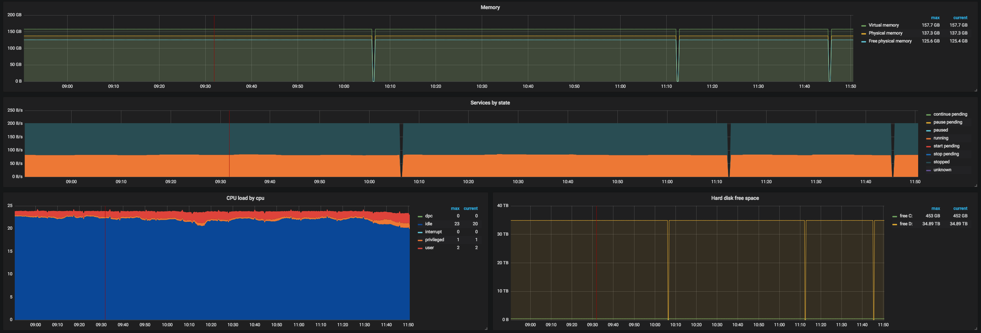Show only the running services series
Screen dimensions: 981x333
(941, 138)
